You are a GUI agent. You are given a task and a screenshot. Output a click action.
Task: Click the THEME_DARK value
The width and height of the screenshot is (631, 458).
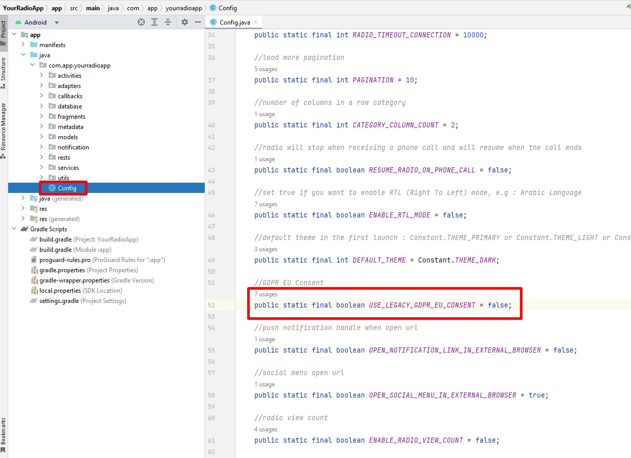[x=475, y=260]
